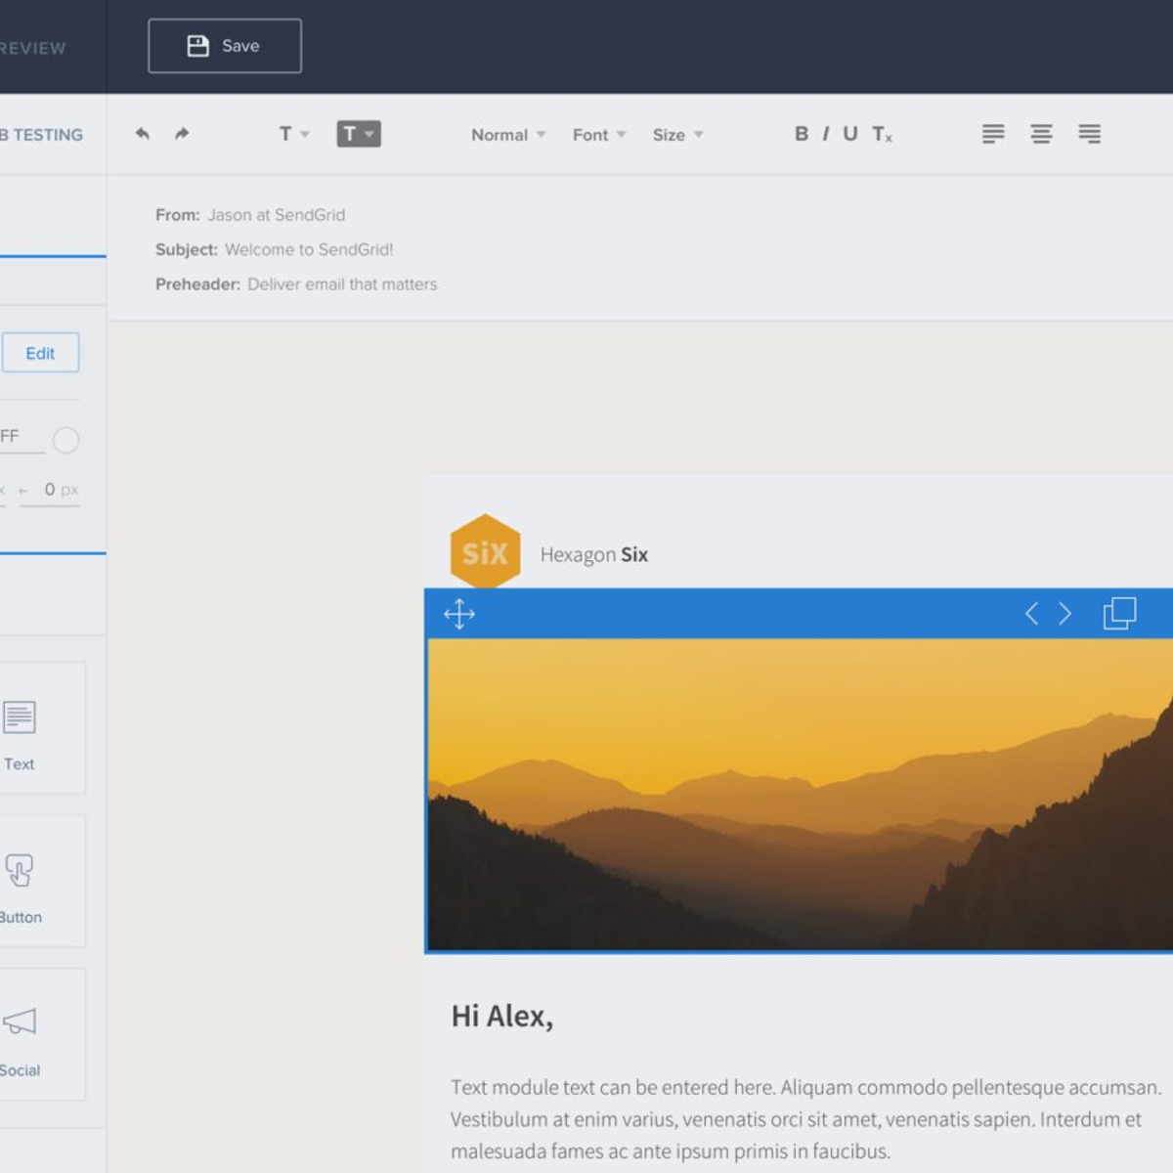Toggle the text color style button
1173x1173 pixels.
point(358,134)
